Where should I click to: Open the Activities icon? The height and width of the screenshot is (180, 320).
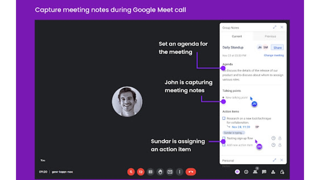tap(273, 172)
